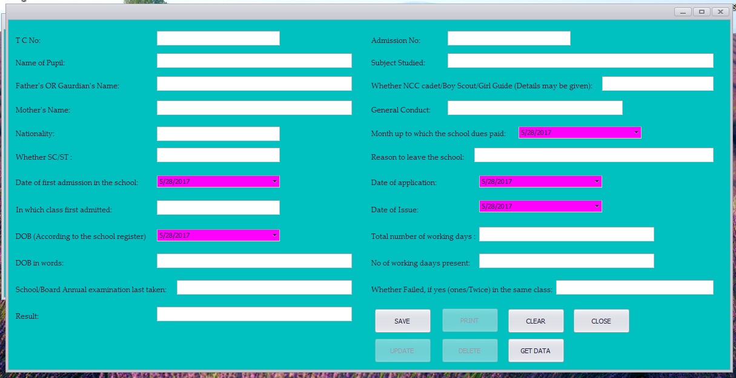Click the Whether SC/ST input field
This screenshot has width=736, height=378.
click(218, 155)
